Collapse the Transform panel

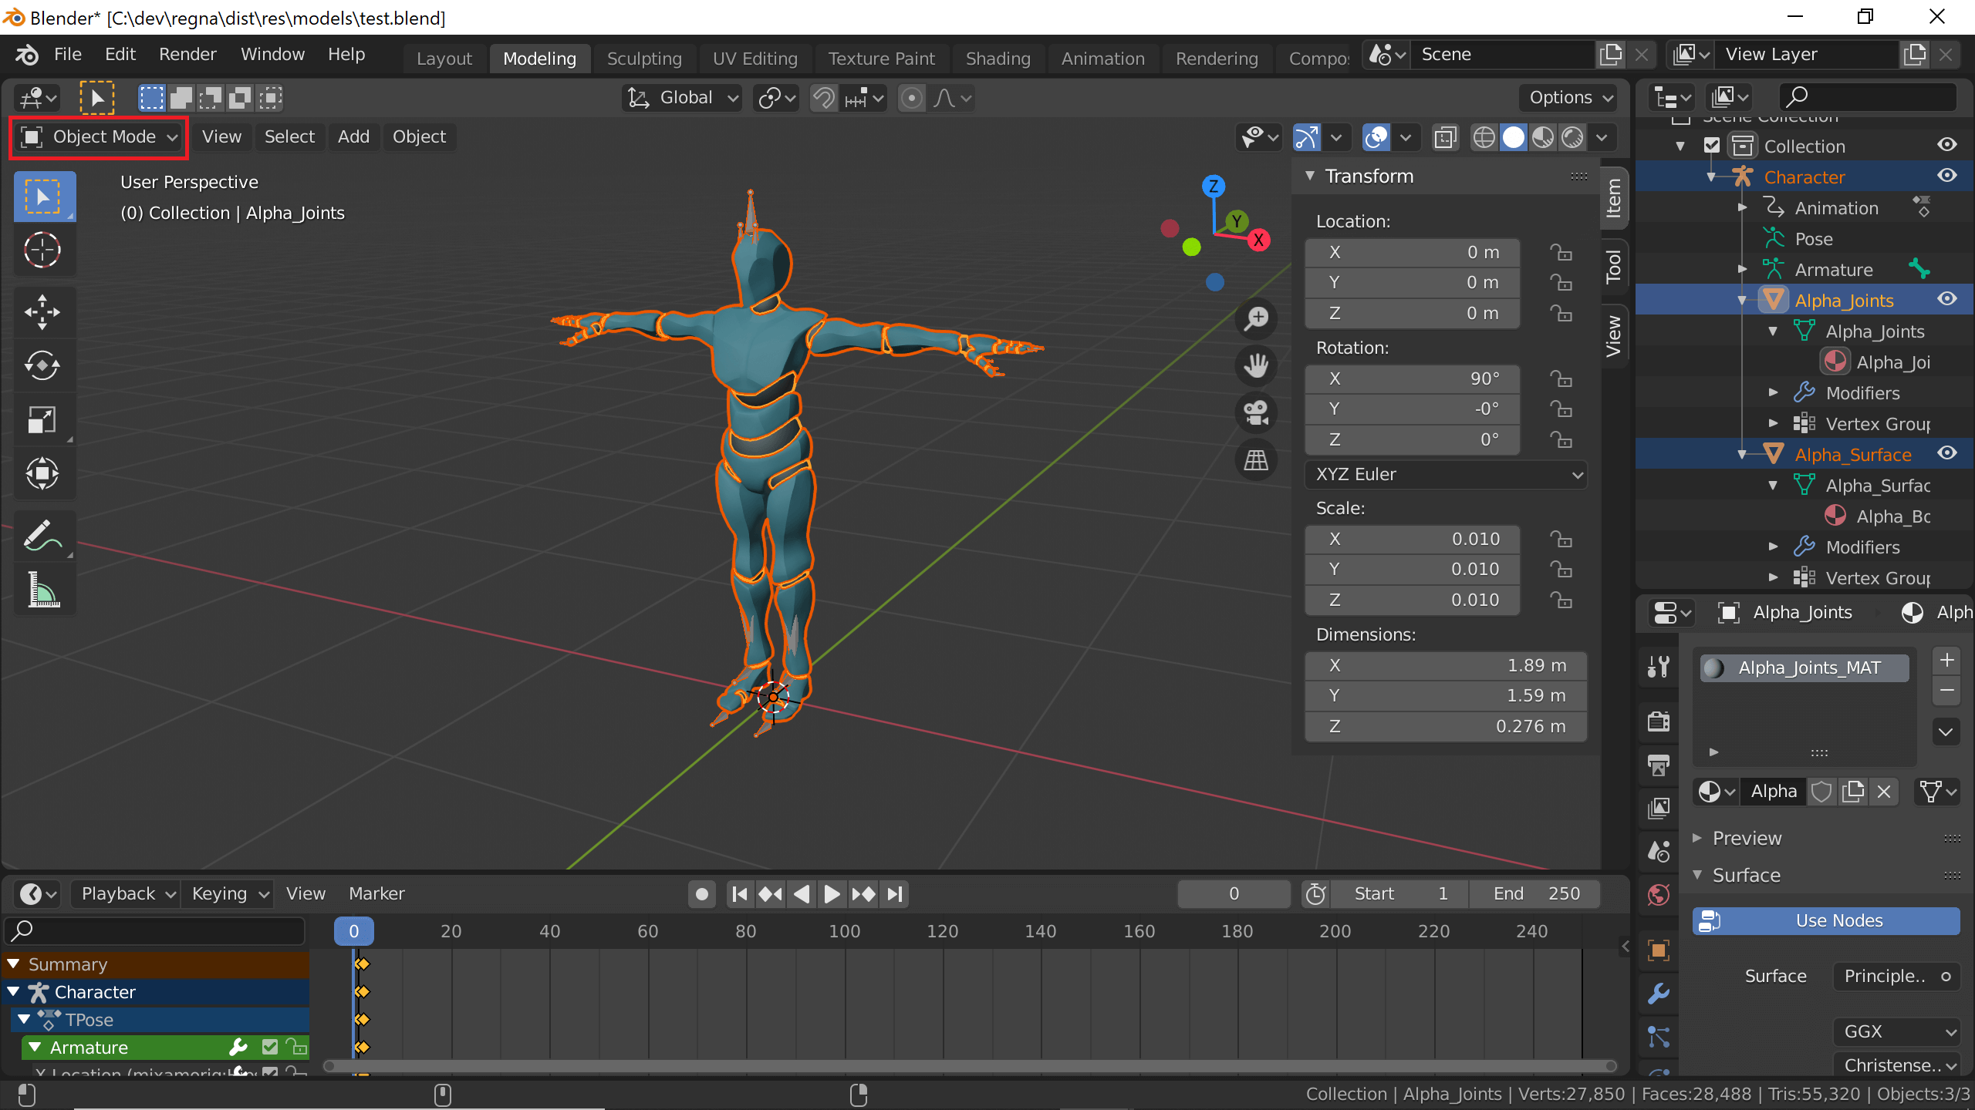[1310, 176]
